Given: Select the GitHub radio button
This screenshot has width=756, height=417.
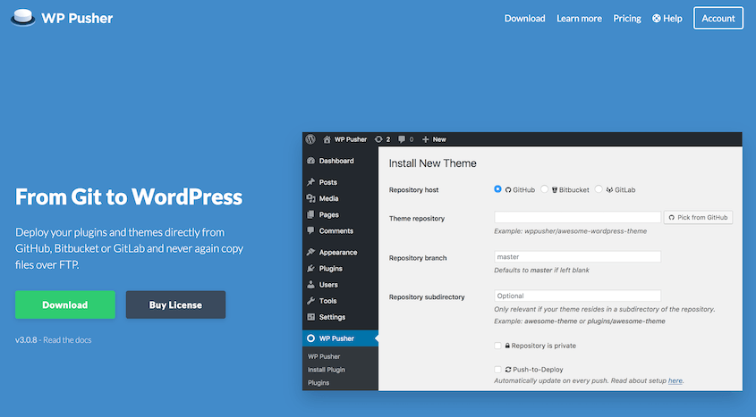Looking at the screenshot, I should [497, 189].
